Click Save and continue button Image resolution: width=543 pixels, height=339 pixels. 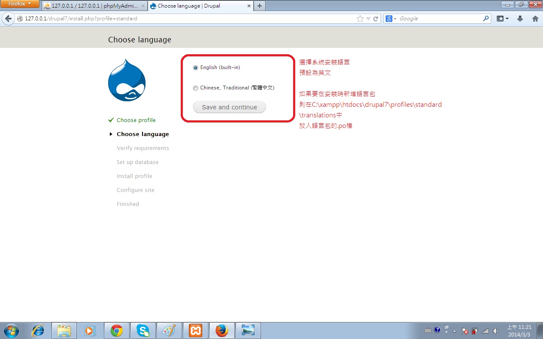pos(229,107)
